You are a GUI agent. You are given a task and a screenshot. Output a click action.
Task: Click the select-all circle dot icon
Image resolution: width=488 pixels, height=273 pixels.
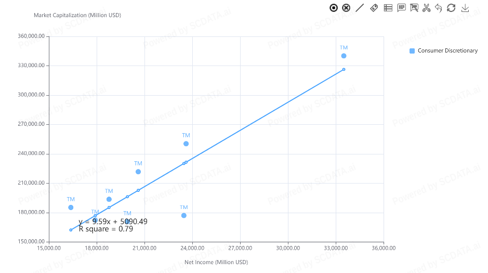pos(334,8)
